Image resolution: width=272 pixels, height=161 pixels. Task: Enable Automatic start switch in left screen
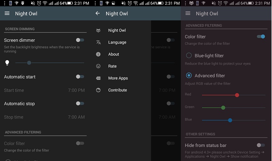pos(80,77)
